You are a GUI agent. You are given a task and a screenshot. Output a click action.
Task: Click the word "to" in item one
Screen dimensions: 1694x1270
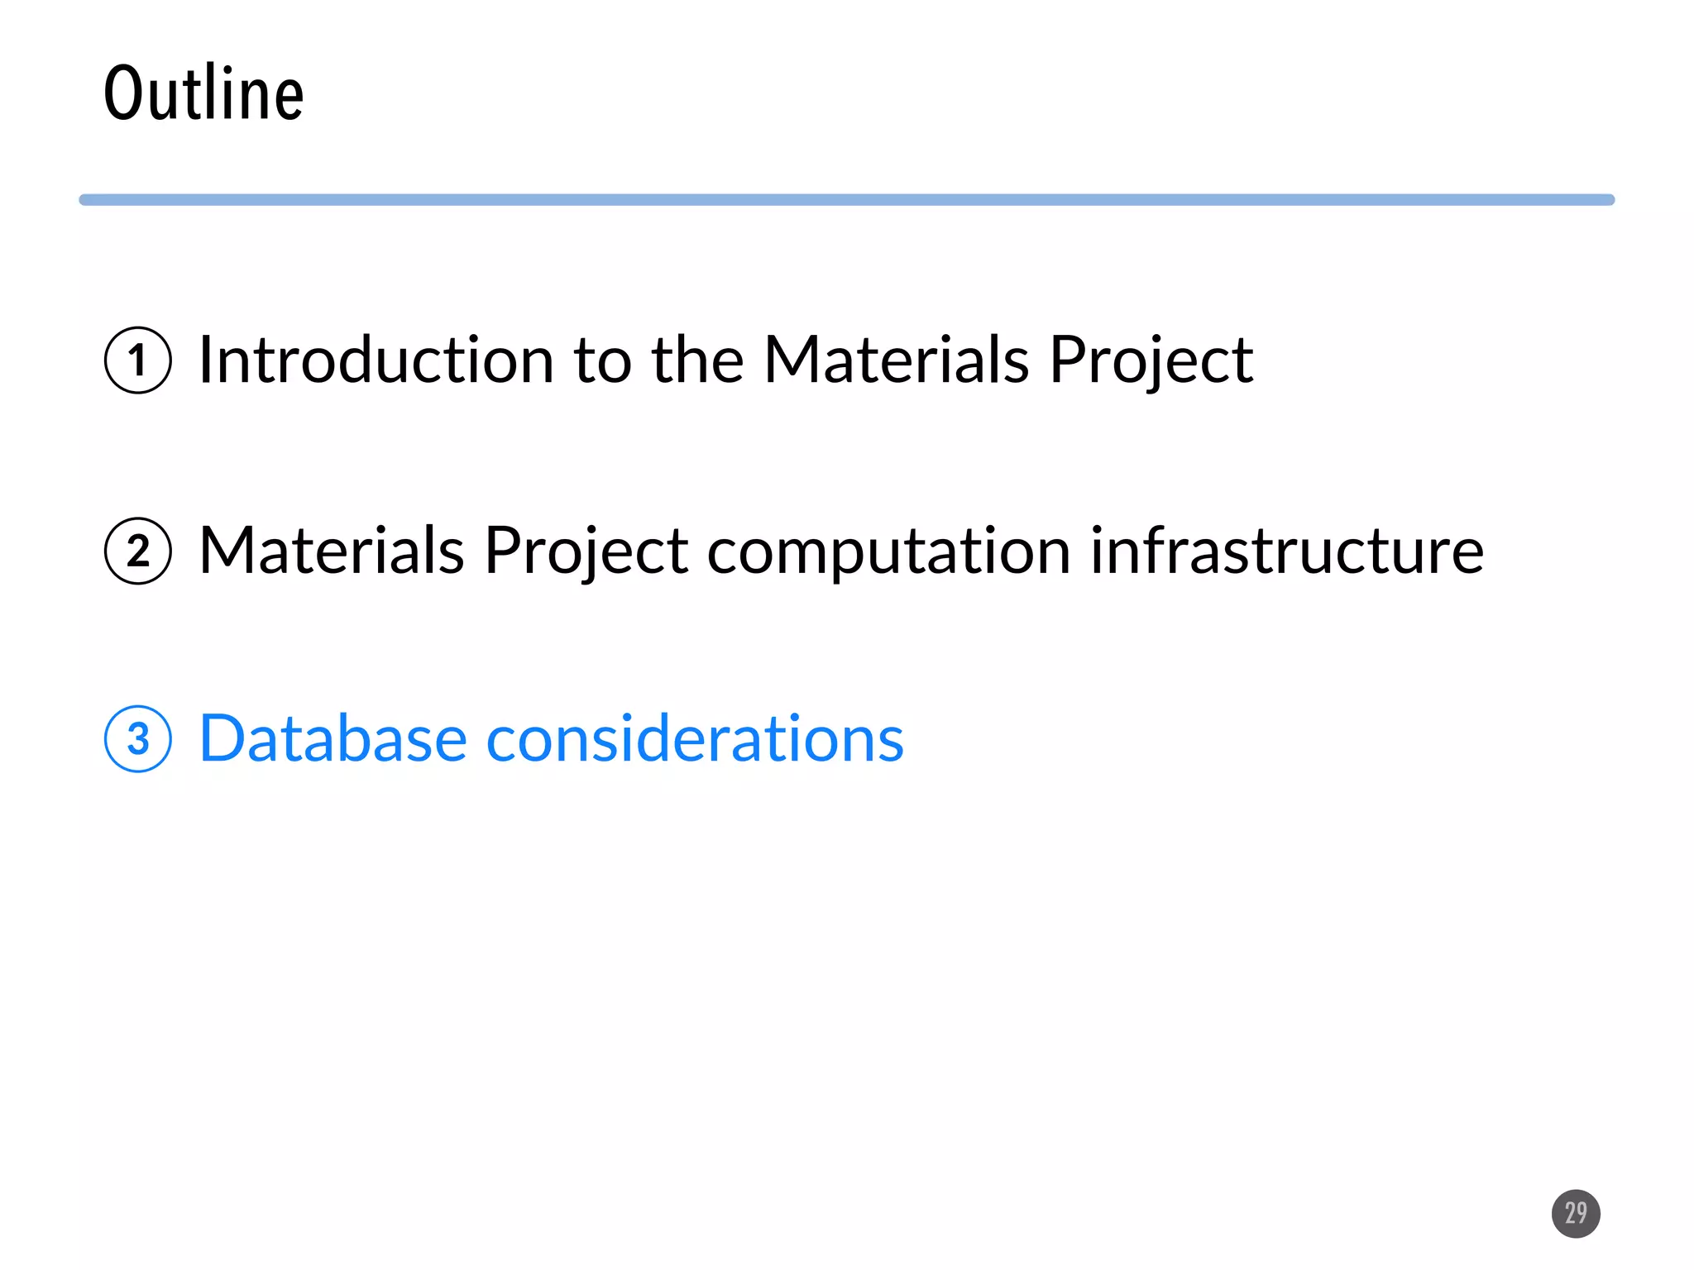coord(603,360)
